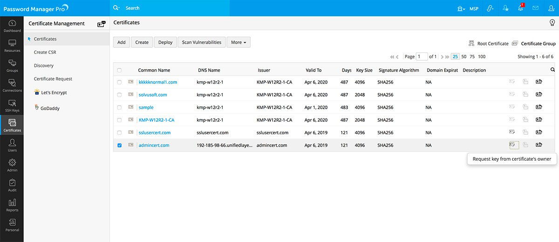Screen dimensions: 559x242
Task: Click the page number input field
Action: [422, 57]
